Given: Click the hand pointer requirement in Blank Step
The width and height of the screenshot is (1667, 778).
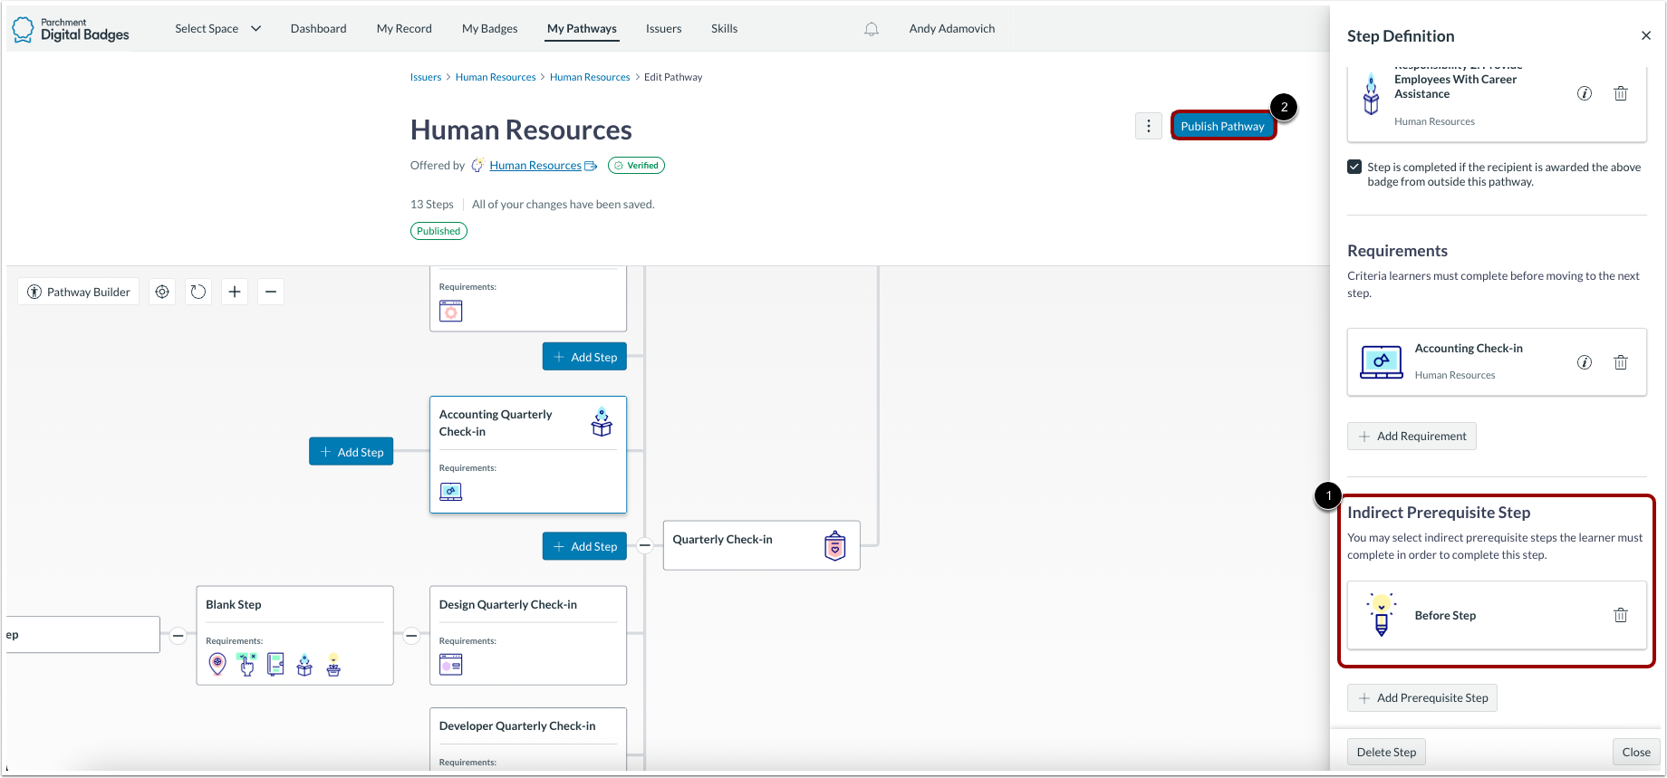Looking at the screenshot, I should point(246,664).
